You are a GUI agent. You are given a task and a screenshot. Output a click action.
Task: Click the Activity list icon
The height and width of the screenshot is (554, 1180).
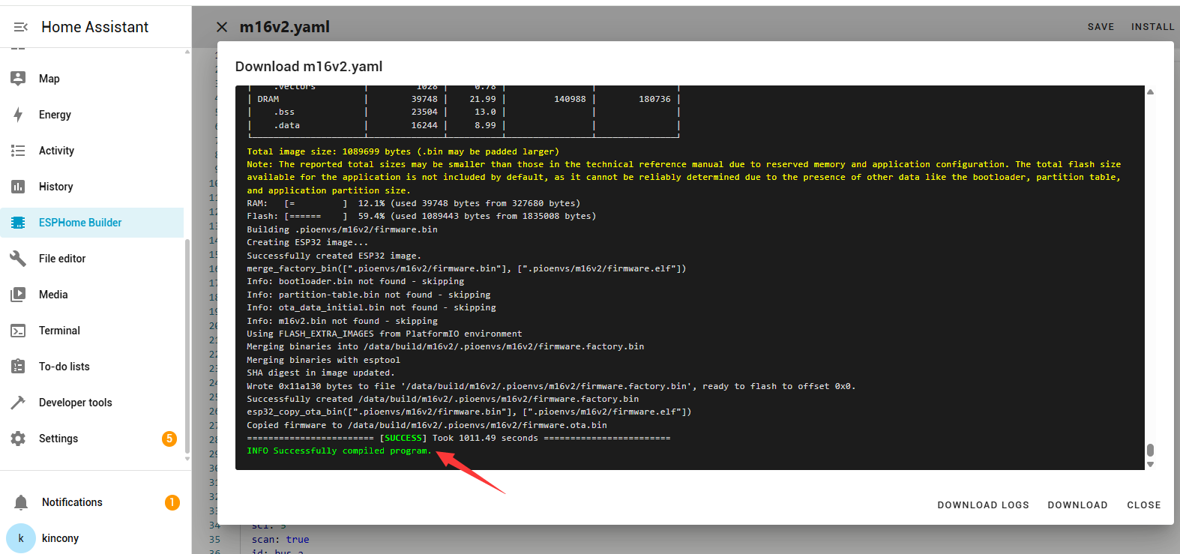point(19,151)
